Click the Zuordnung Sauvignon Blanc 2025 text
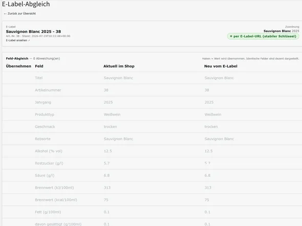This screenshot has width=302, height=226. click(281, 31)
